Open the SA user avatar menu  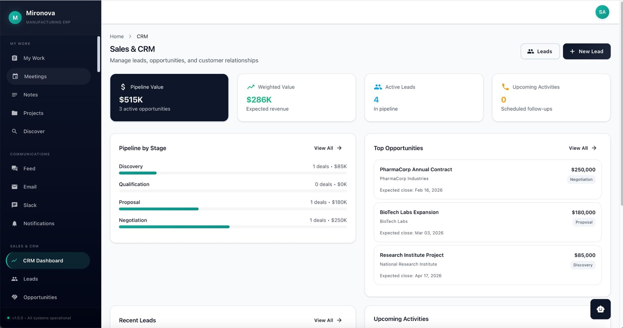coord(602,12)
